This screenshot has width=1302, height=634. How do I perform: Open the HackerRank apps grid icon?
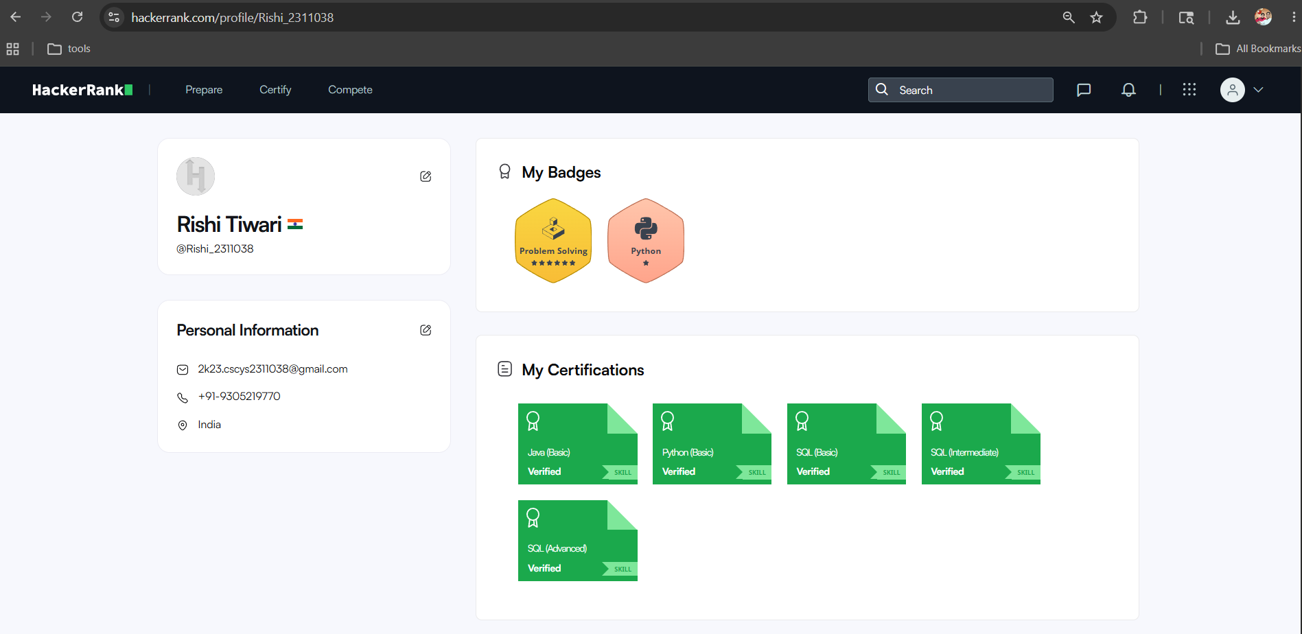coord(1189,90)
